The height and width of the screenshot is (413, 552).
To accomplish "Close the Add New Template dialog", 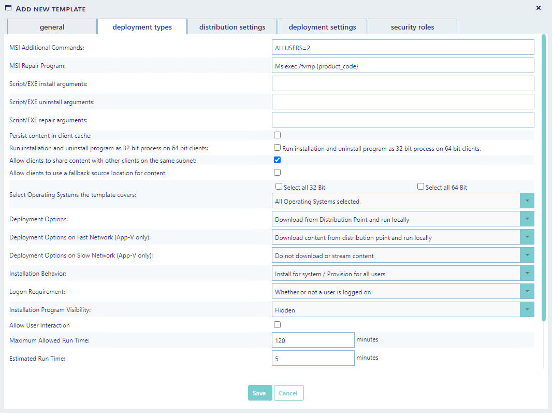I will pyautogui.click(x=538, y=8).
